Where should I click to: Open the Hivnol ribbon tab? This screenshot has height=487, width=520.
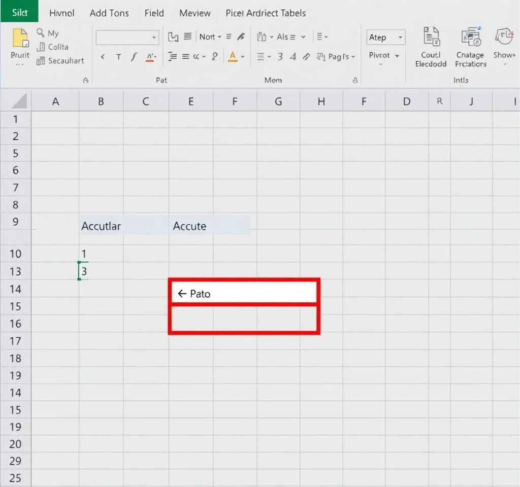[61, 13]
